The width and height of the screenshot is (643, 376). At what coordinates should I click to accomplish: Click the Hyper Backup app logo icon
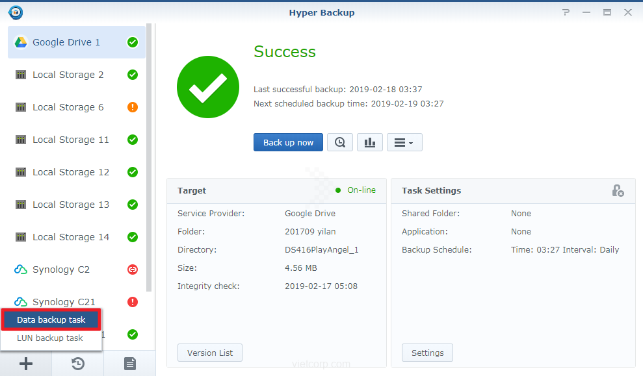16,12
